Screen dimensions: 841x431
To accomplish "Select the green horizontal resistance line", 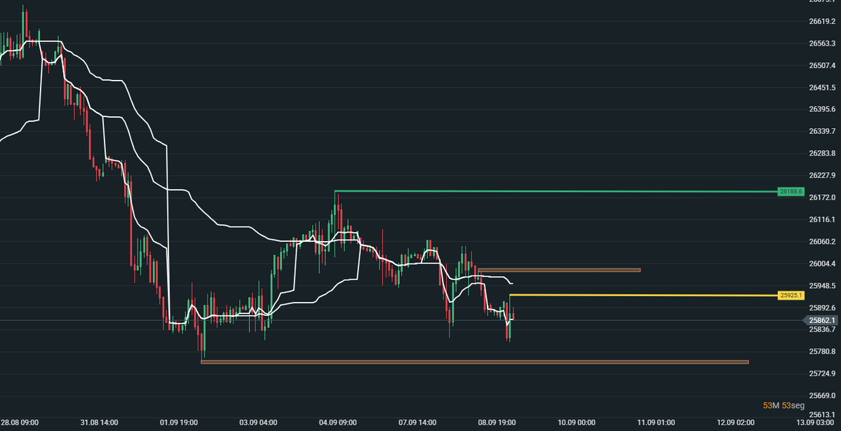I will tap(556, 191).
